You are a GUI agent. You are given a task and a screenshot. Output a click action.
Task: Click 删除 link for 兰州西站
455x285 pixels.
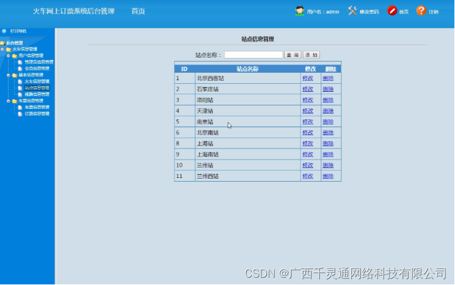click(x=328, y=176)
